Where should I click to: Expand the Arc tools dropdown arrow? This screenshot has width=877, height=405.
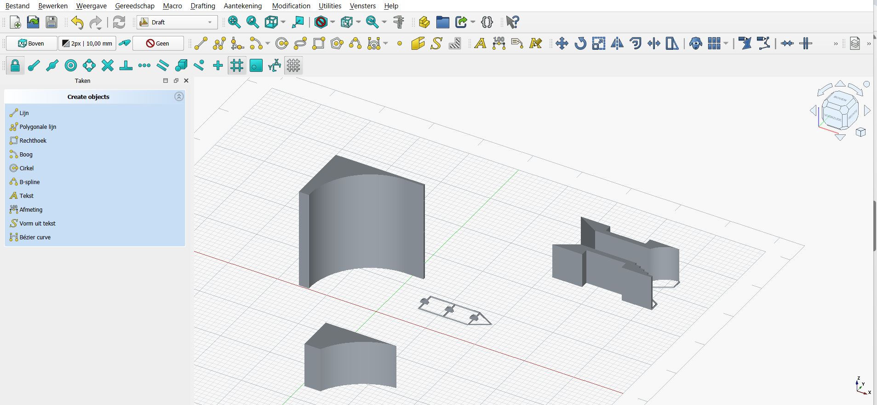(x=268, y=44)
